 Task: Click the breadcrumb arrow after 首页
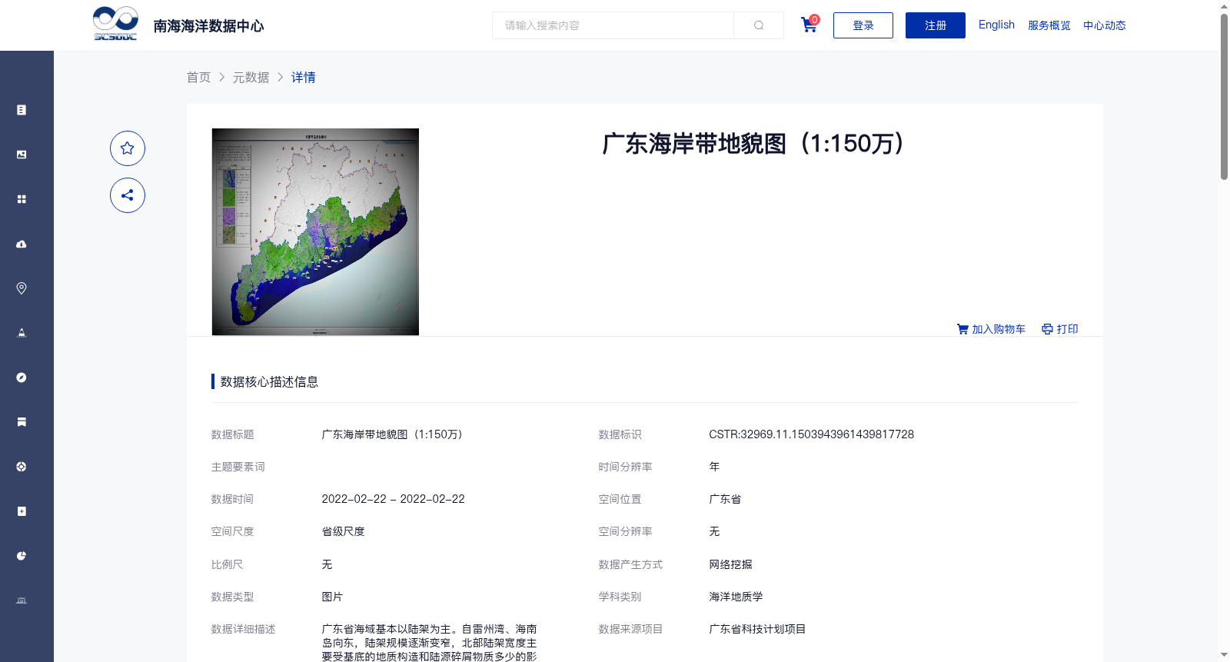point(222,77)
